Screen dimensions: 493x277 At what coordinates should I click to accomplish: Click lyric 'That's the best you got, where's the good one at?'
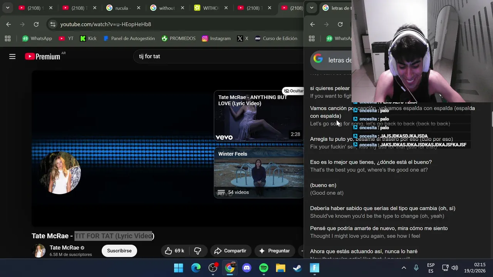(369, 170)
